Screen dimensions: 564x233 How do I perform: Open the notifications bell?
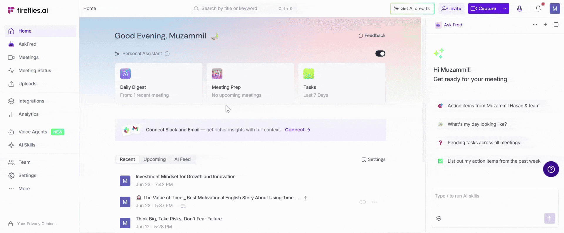pos(538,9)
